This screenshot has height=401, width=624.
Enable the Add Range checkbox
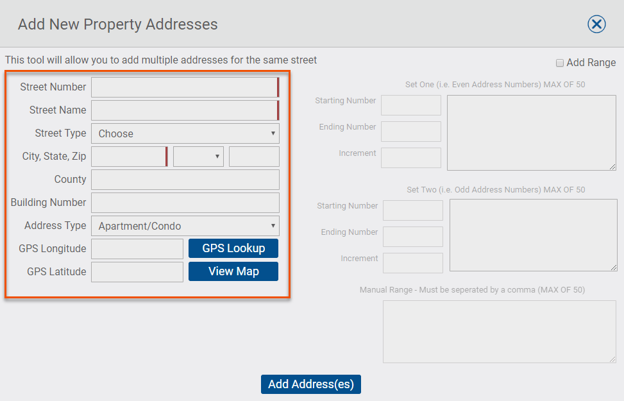(560, 63)
